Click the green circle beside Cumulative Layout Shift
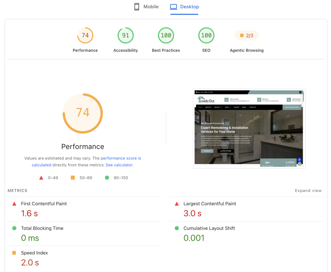331x272 pixels. pos(177,228)
